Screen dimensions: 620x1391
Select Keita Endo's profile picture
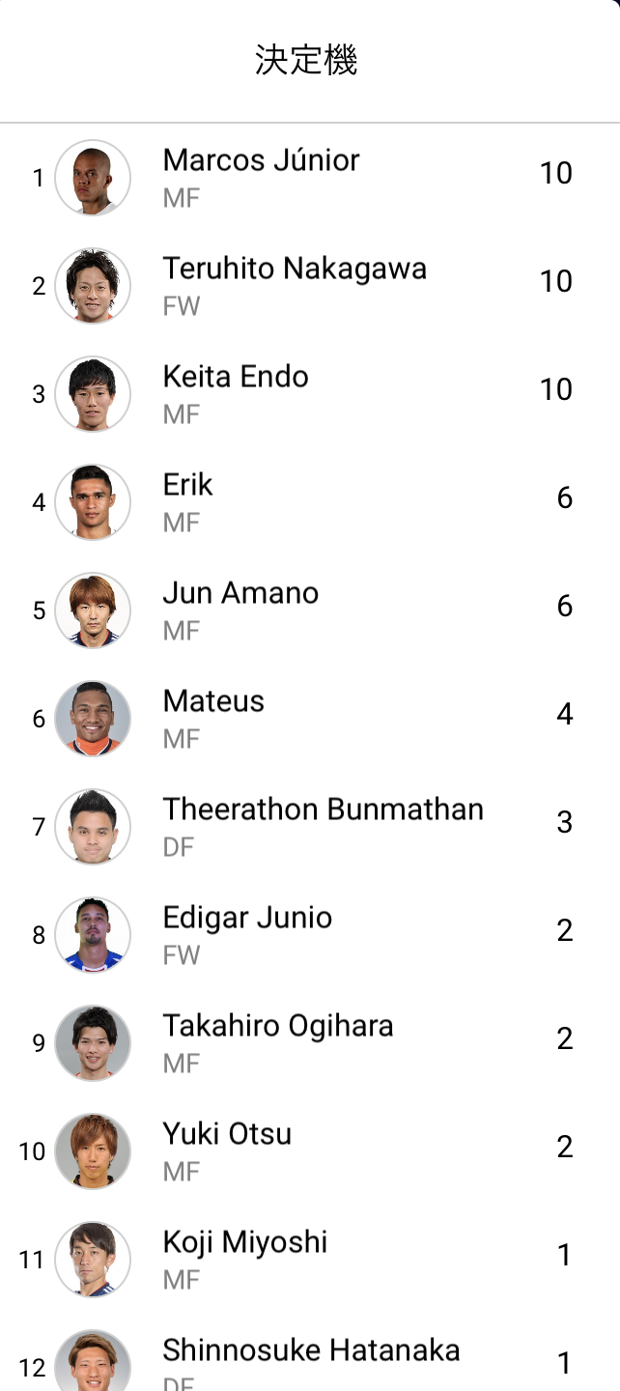tap(93, 394)
